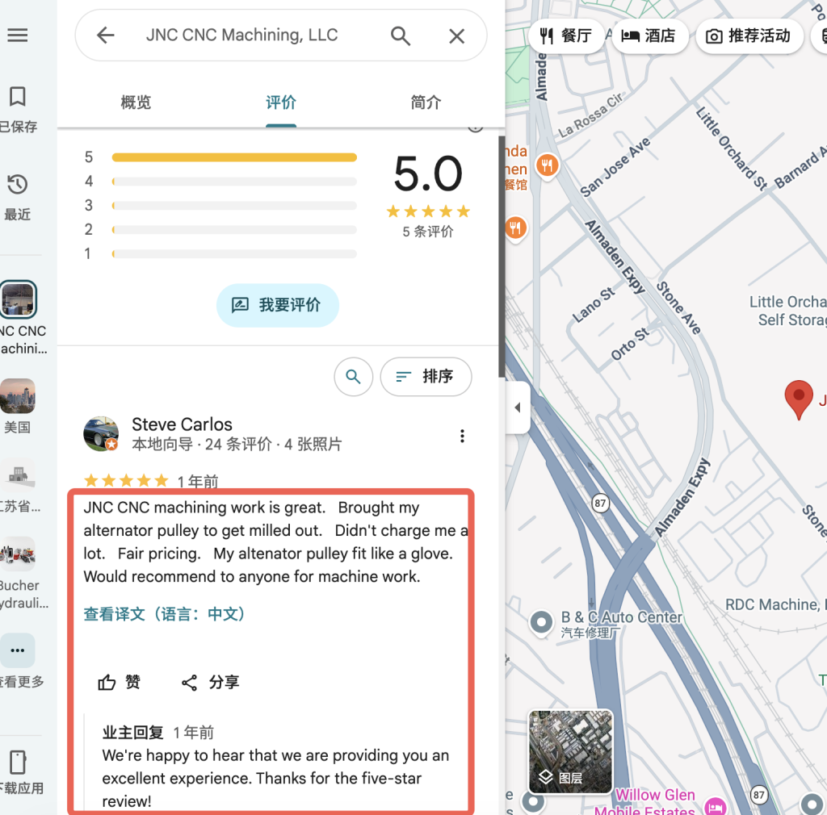This screenshot has height=815, width=827.
Task: Collapse the side panel with the arrow
Action: point(518,407)
